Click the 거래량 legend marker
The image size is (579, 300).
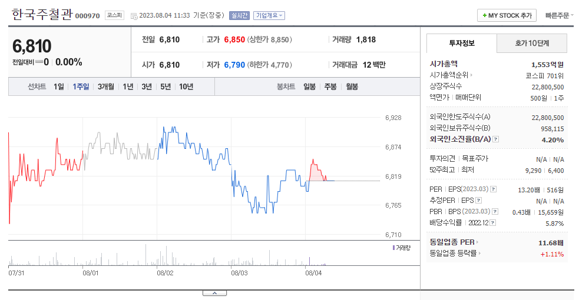(x=393, y=248)
